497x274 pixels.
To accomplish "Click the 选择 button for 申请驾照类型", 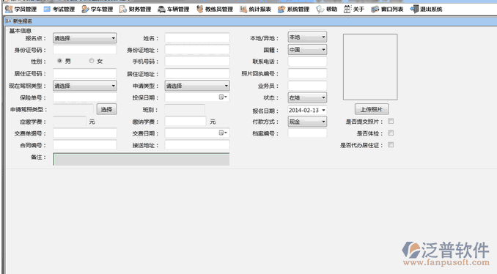I will 107,109.
